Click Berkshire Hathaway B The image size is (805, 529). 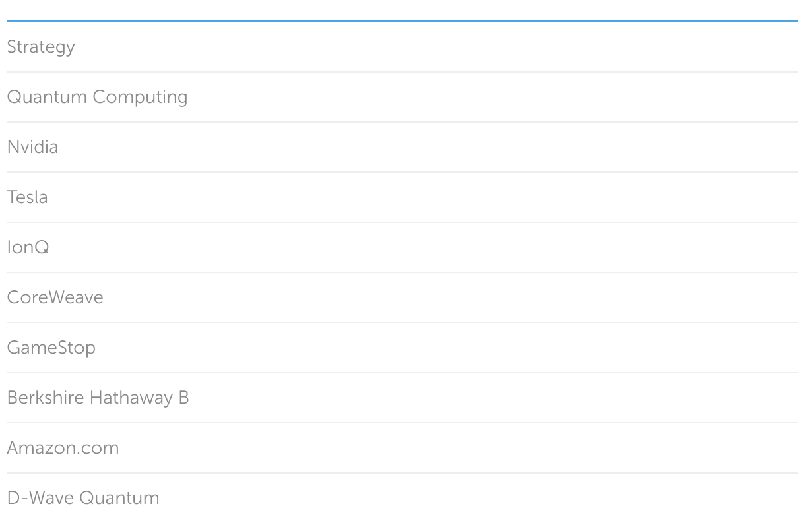coord(98,398)
